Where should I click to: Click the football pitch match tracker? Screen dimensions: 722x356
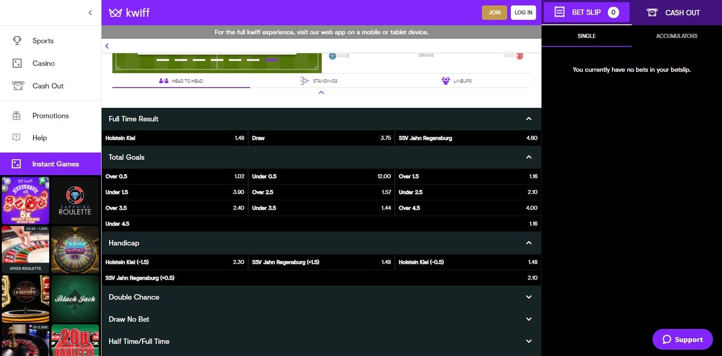click(217, 63)
